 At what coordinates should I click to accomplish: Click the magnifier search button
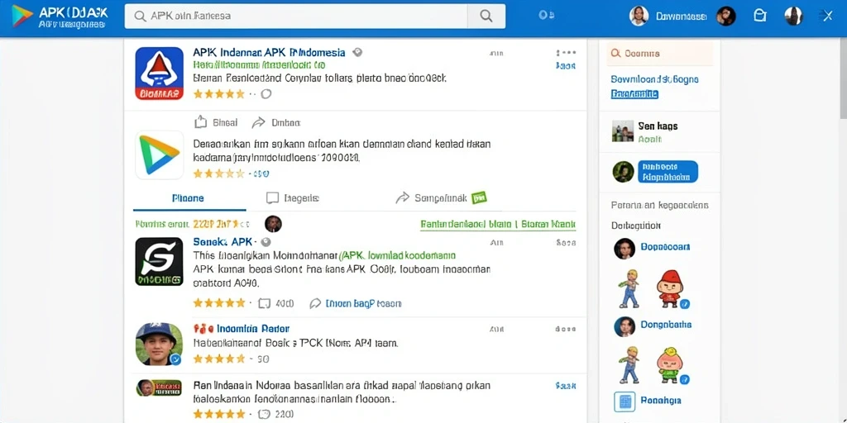[x=486, y=17]
